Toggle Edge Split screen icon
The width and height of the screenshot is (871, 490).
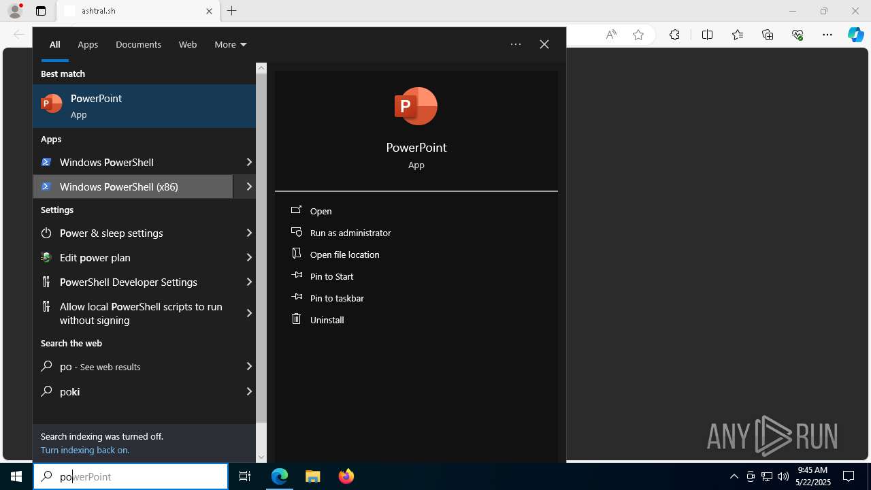[707, 35]
